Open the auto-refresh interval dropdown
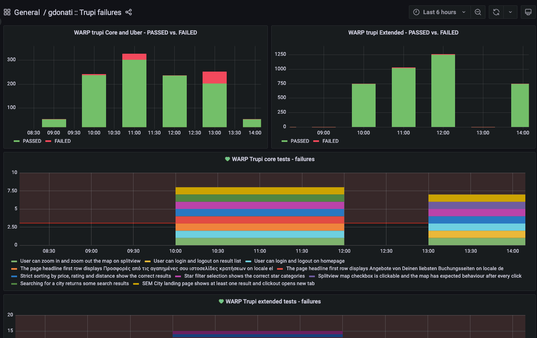 coord(510,12)
